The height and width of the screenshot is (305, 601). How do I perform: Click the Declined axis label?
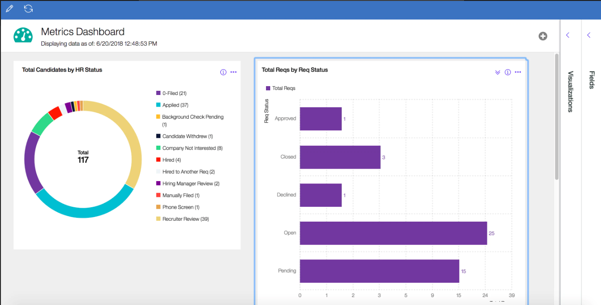tap(287, 195)
